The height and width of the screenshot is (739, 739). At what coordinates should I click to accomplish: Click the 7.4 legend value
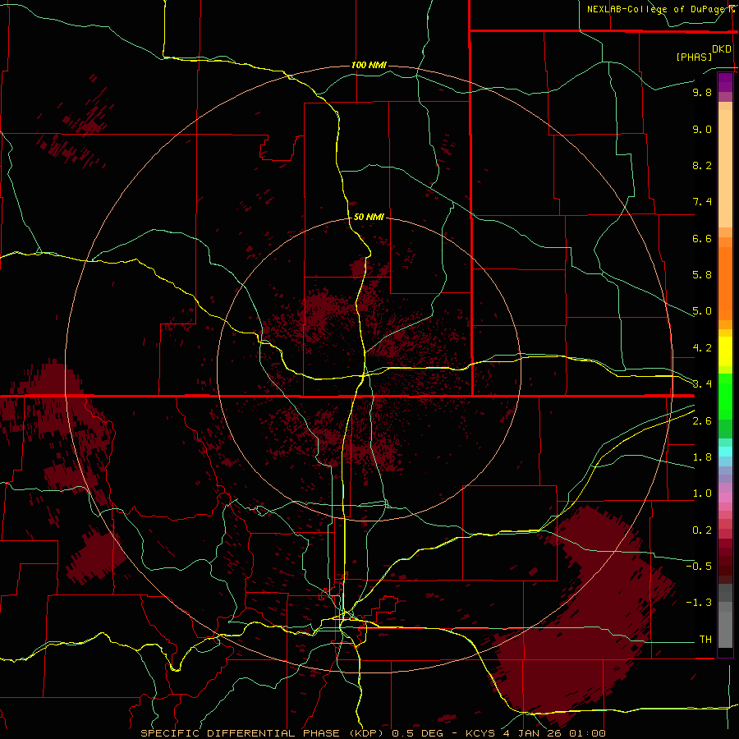click(702, 202)
